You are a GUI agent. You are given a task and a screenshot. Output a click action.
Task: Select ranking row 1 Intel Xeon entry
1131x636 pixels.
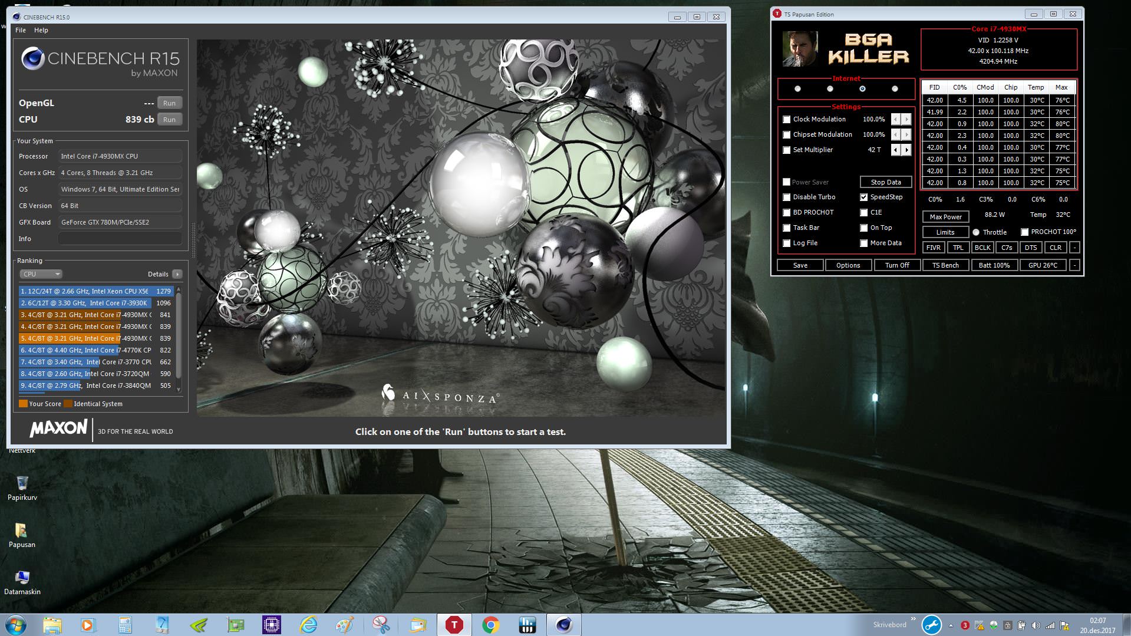click(x=96, y=291)
